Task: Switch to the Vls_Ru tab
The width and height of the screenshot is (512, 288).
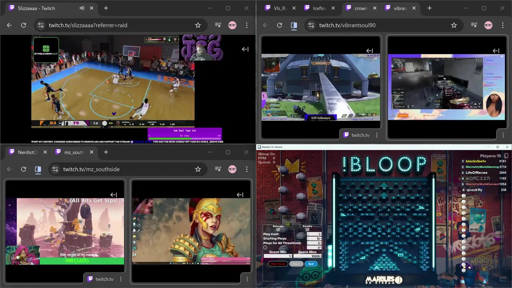Action: point(280,8)
